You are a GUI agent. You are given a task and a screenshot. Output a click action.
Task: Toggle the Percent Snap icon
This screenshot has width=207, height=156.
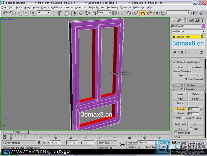149,13
